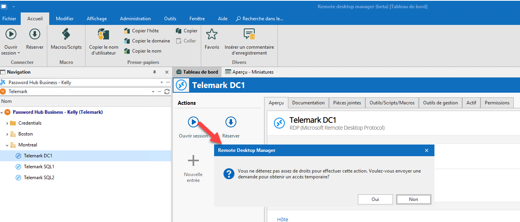Collapse the Montreal tree node
The image size is (520, 222).
(7, 145)
